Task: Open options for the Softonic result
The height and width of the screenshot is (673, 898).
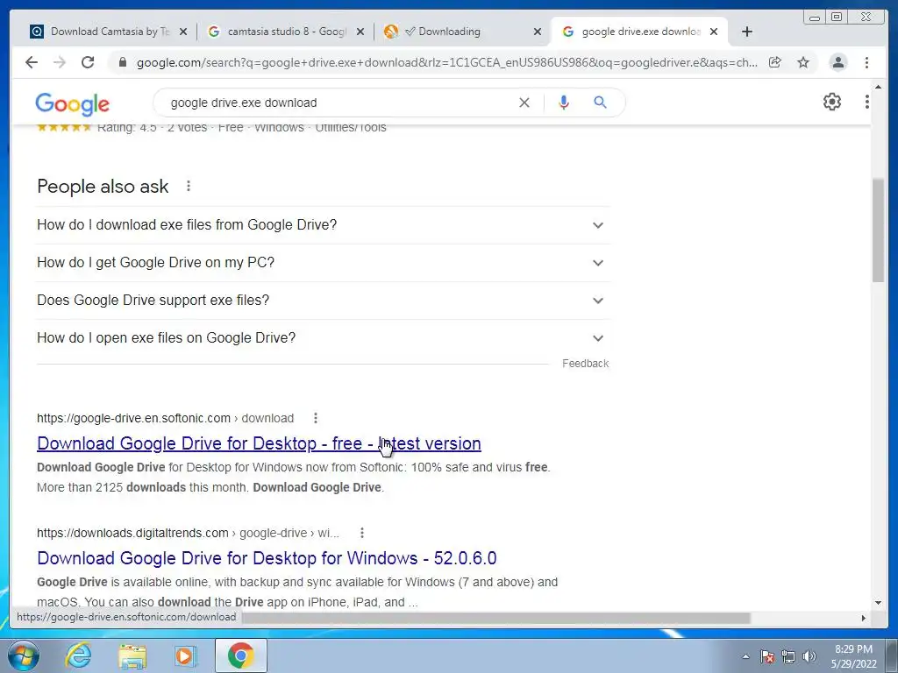Action: 316,418
